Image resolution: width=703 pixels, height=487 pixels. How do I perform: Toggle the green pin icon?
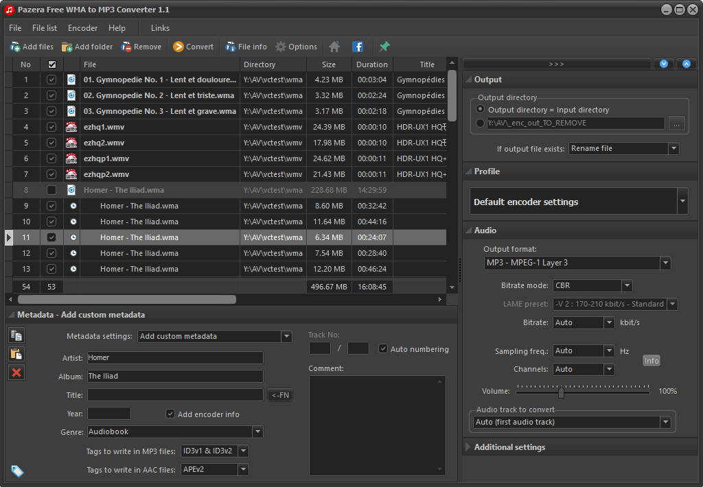(x=384, y=46)
